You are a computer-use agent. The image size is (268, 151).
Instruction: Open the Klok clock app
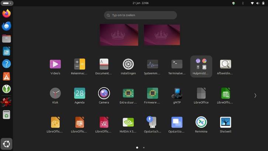pos(55,93)
